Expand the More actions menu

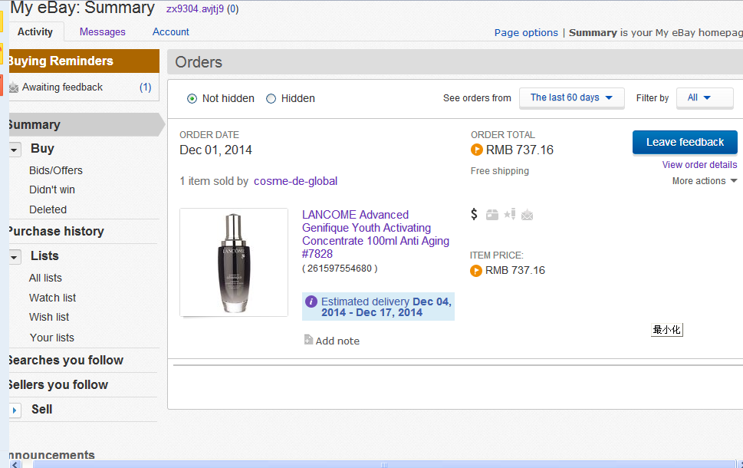tap(705, 181)
